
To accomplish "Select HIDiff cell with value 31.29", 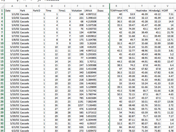I will pos(167,29).
